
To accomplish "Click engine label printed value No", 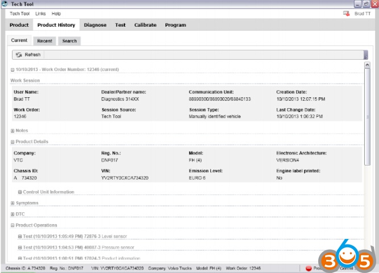I will (279, 178).
